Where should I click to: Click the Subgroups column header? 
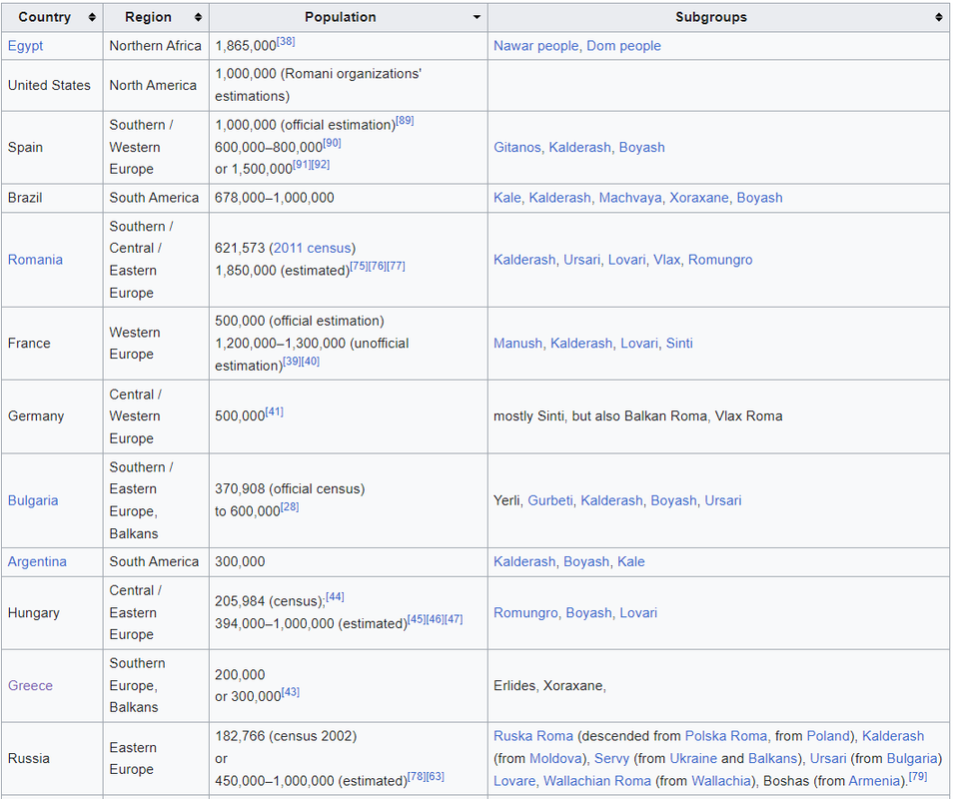click(718, 17)
